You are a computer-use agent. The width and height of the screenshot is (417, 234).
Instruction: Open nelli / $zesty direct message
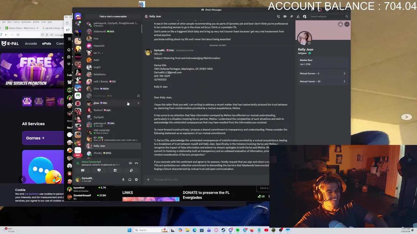(x=113, y=82)
